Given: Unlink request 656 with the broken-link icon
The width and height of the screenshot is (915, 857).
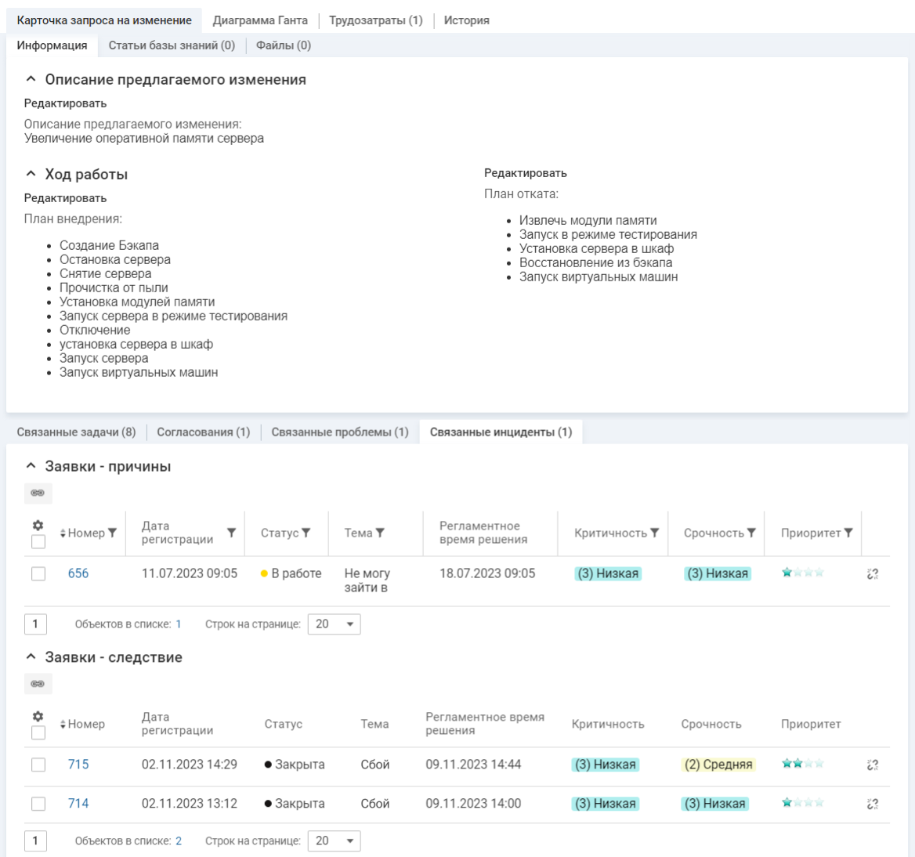Looking at the screenshot, I should 873,574.
